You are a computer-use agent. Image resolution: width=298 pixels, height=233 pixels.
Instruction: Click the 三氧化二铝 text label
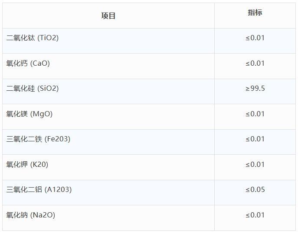click(24, 190)
